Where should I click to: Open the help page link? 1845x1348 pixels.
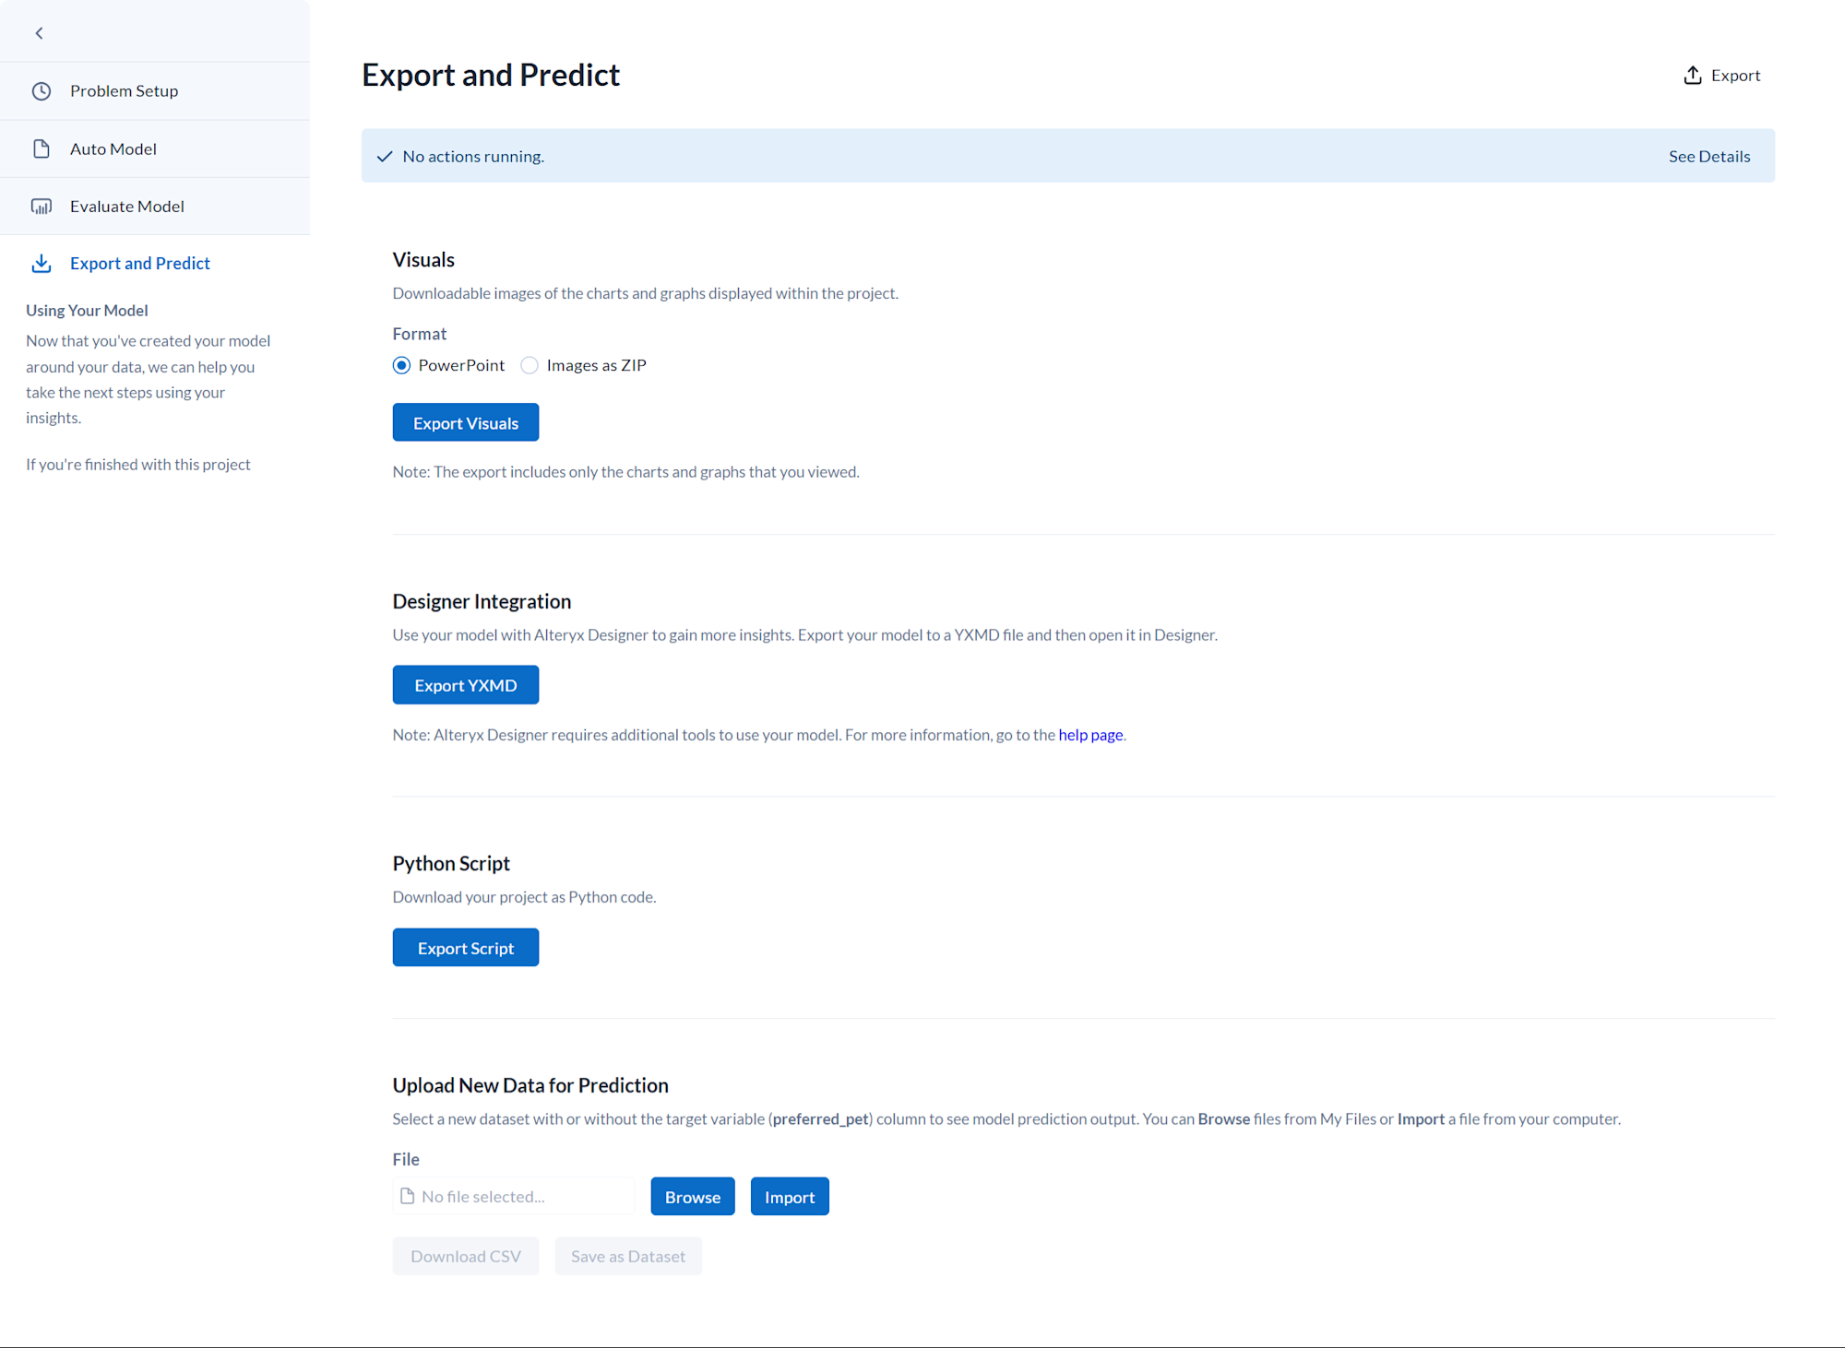point(1090,735)
